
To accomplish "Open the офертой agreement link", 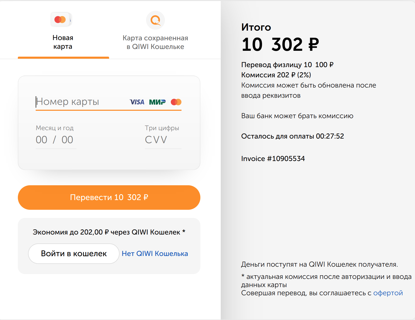I will (x=388, y=293).
